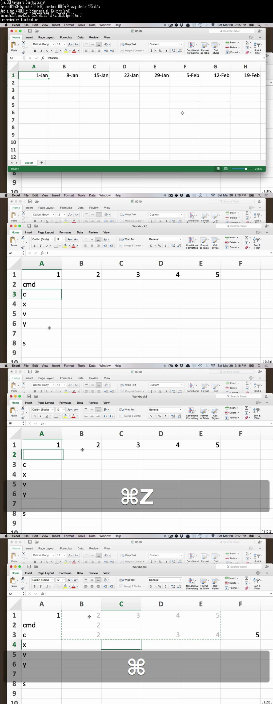Click Format as Table in Workbook3 with name box A3

204,243
